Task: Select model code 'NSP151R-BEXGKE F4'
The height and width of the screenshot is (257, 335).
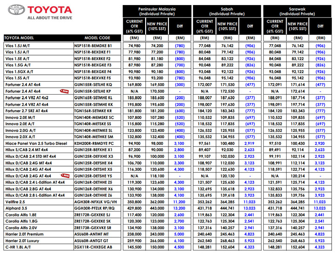Action: click(93, 71)
